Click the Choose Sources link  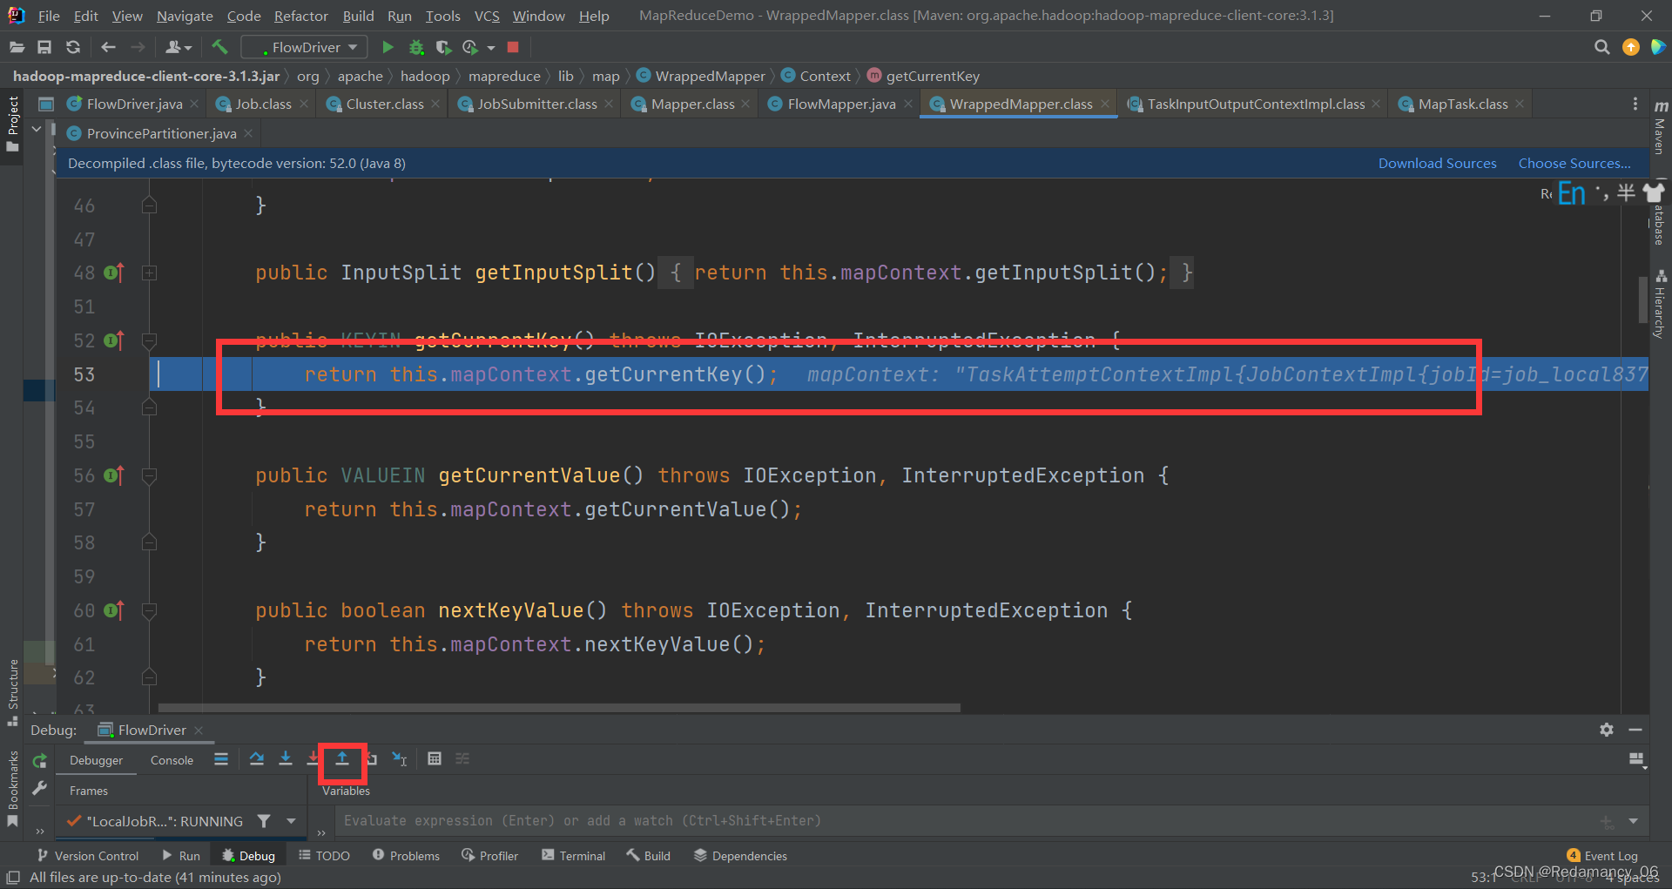(x=1574, y=163)
